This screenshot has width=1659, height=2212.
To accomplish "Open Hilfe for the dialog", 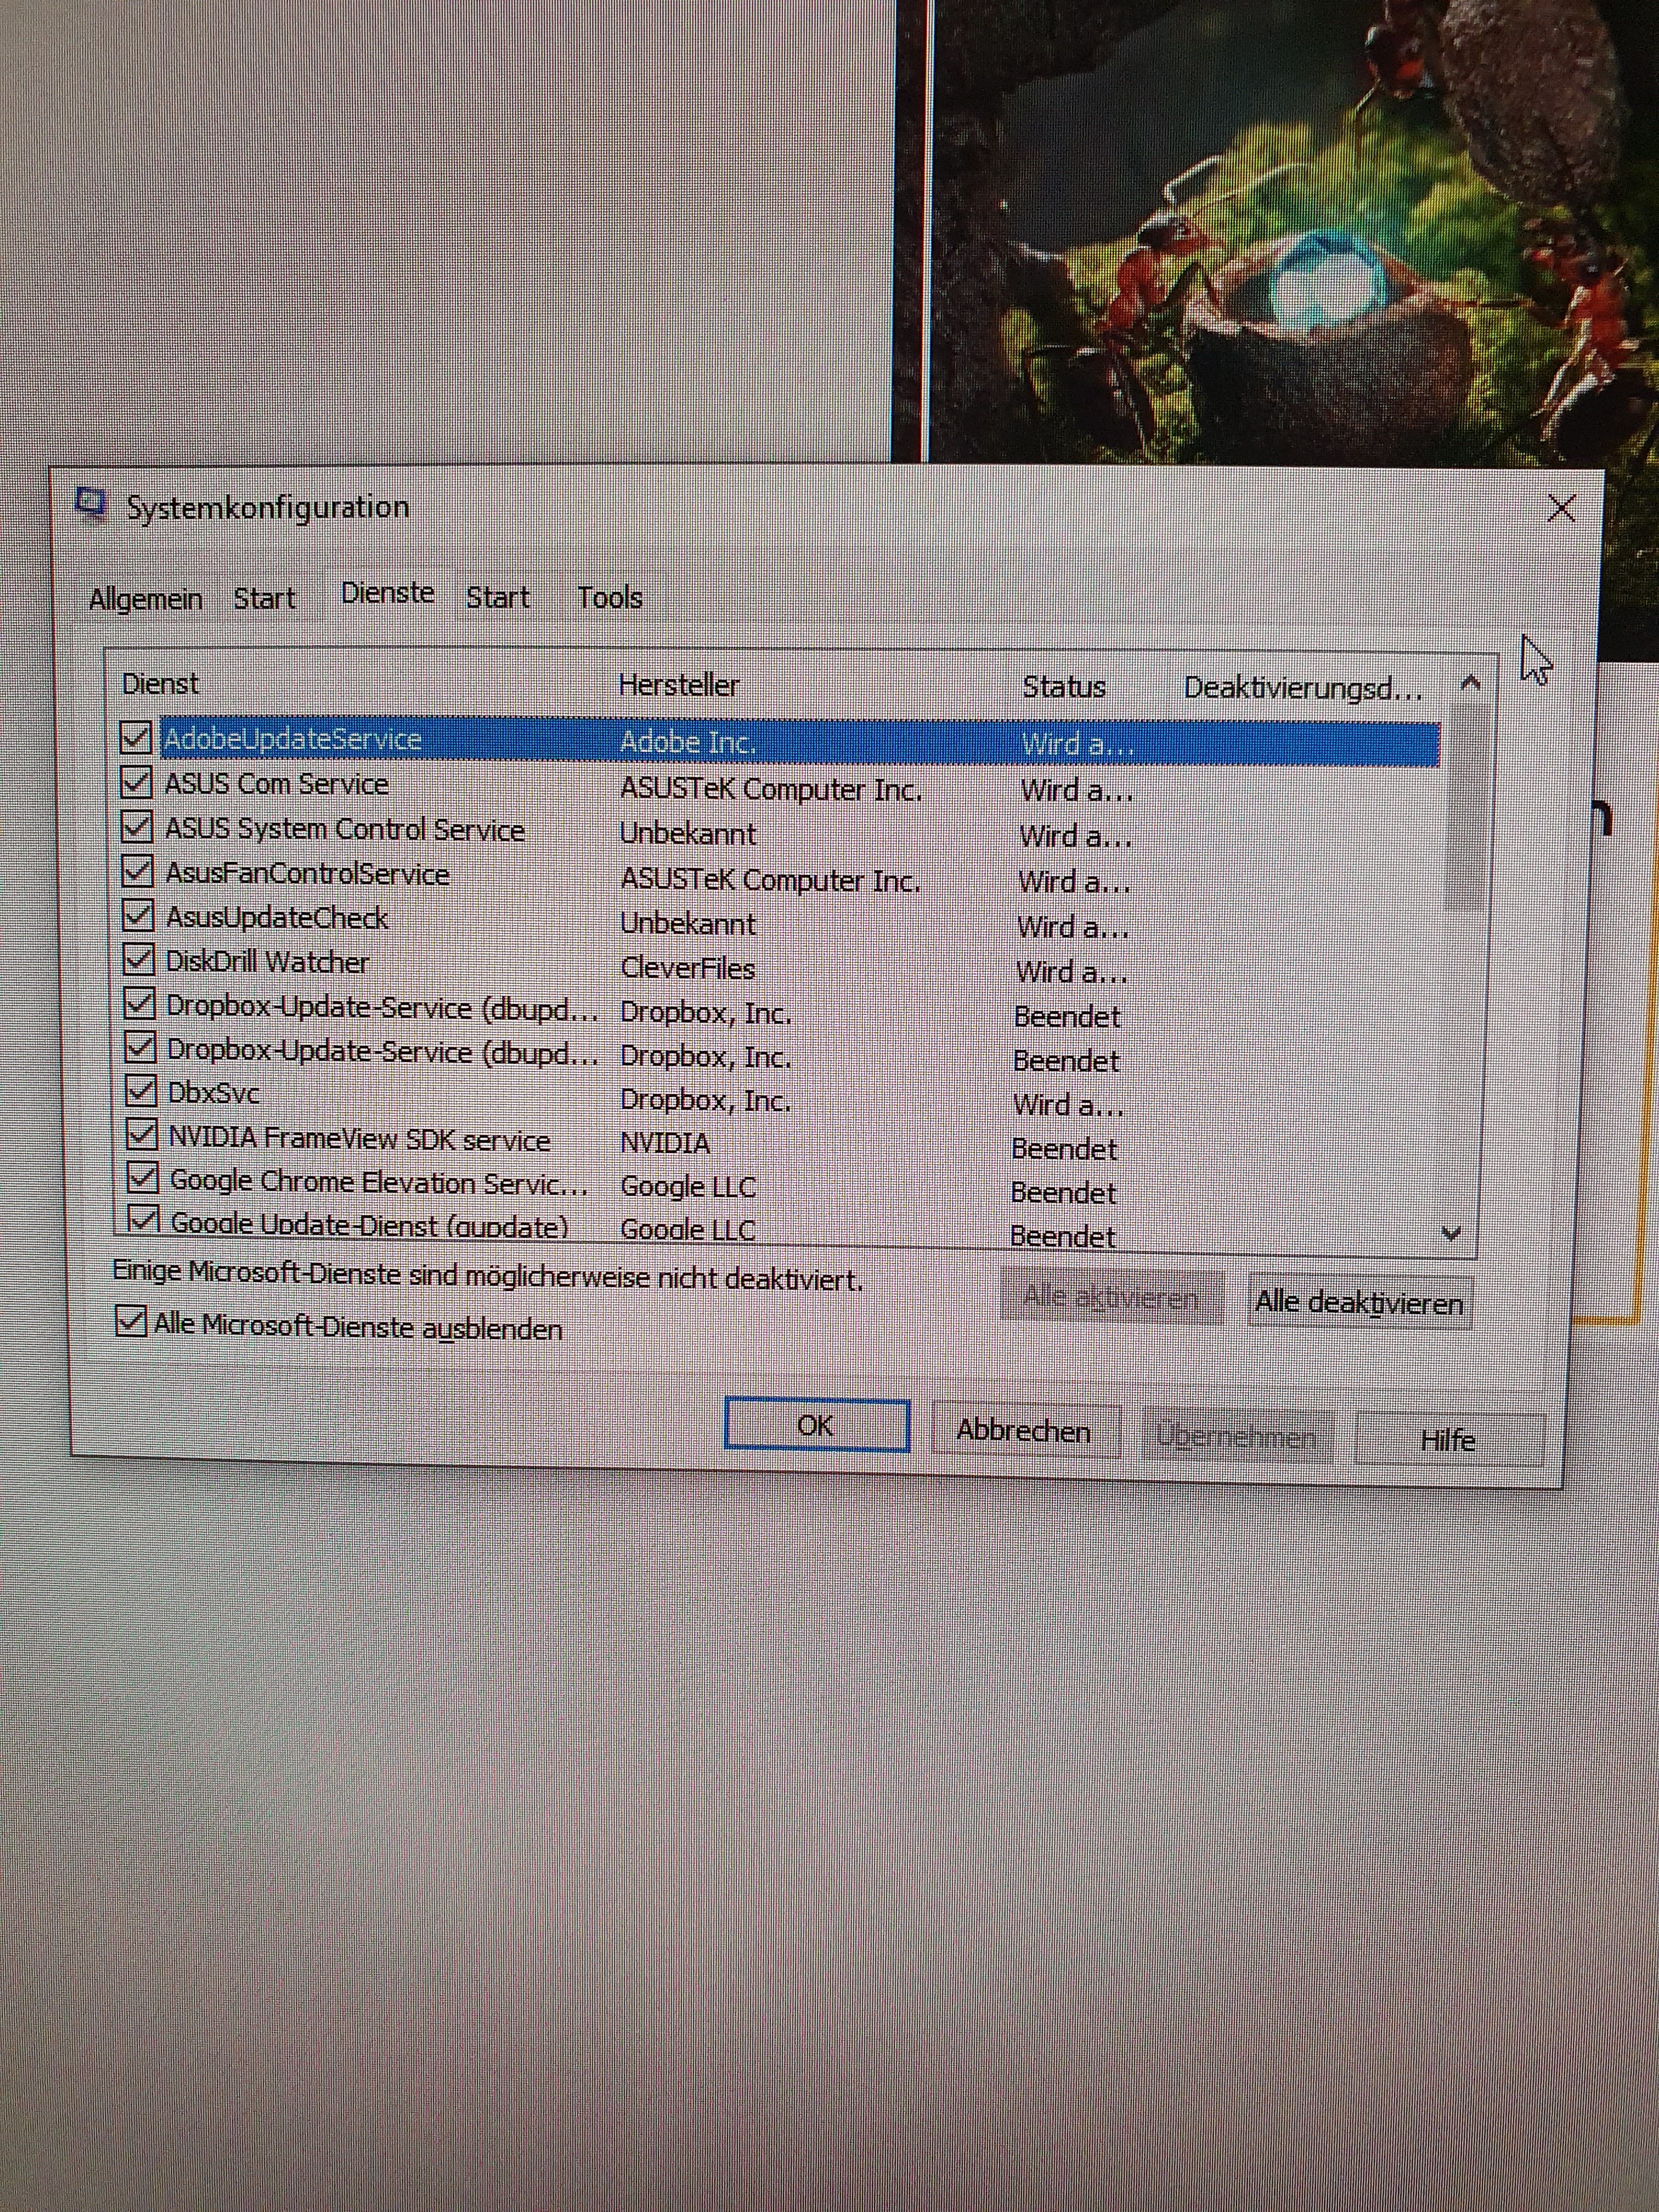I will (x=1448, y=1440).
